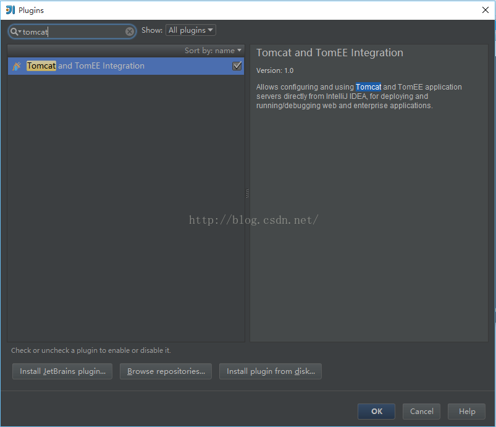Viewport: 496px width, 427px height.
Task: Close the Plugins dialog window
Action: tap(485, 10)
